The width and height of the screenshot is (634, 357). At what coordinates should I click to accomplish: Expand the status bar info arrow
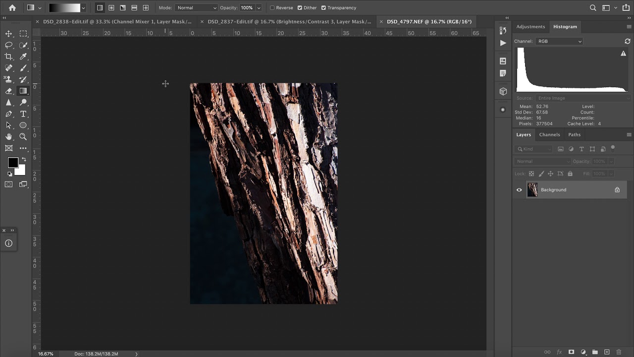(136, 354)
